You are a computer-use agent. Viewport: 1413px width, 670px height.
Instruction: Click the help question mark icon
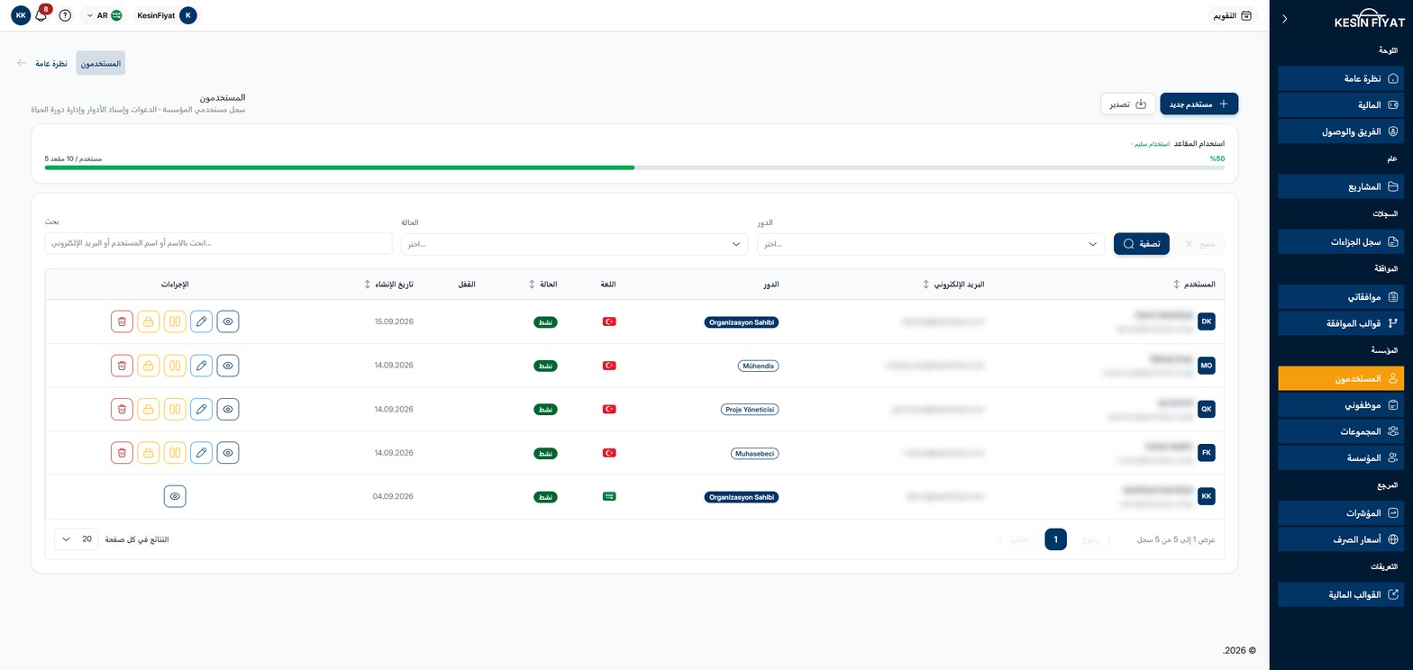click(65, 15)
